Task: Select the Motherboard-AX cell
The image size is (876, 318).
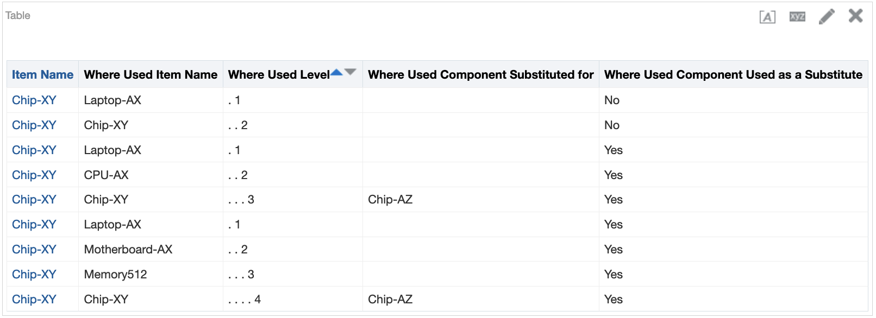Action: [128, 249]
